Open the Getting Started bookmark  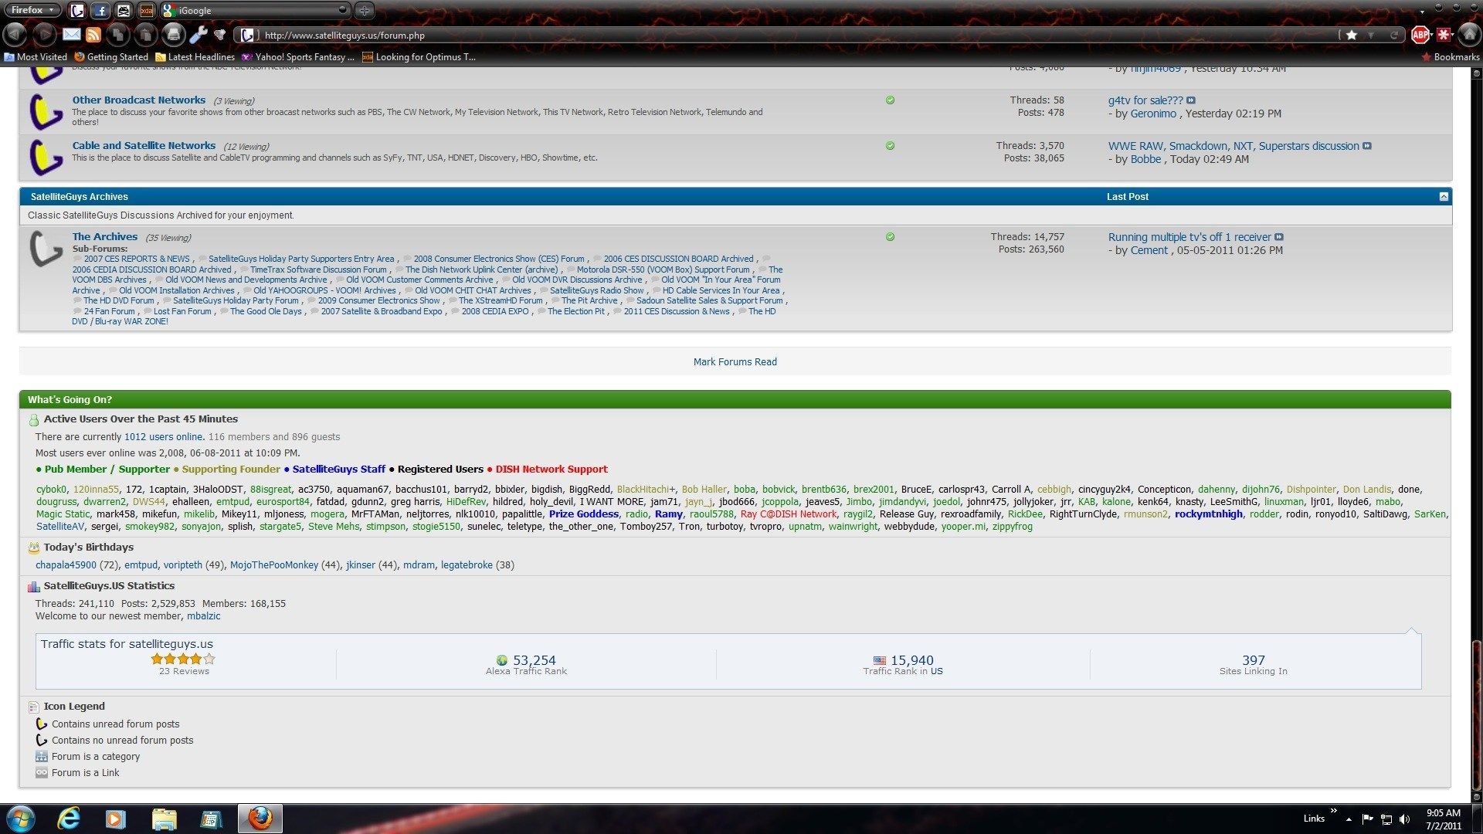tap(111, 56)
